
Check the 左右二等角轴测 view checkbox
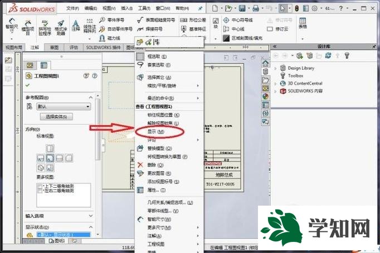[x=40, y=191]
